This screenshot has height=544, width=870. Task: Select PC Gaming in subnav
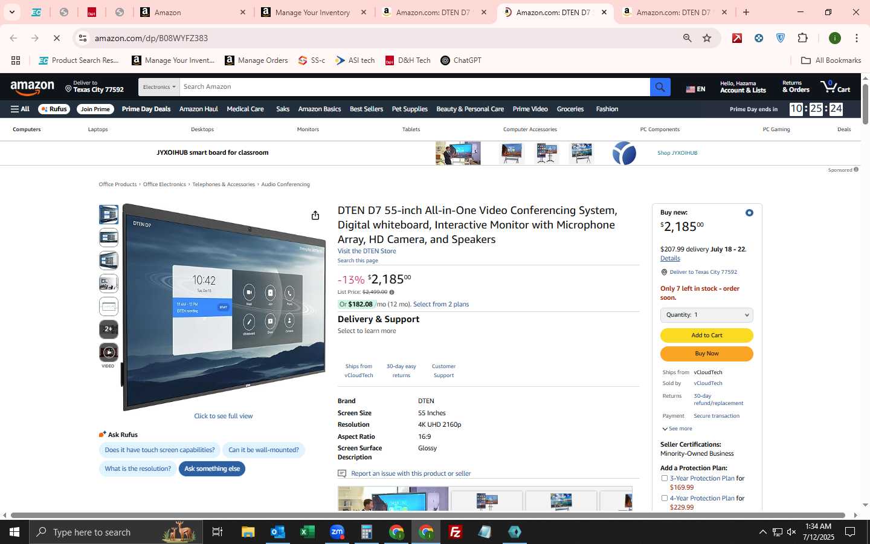(776, 129)
